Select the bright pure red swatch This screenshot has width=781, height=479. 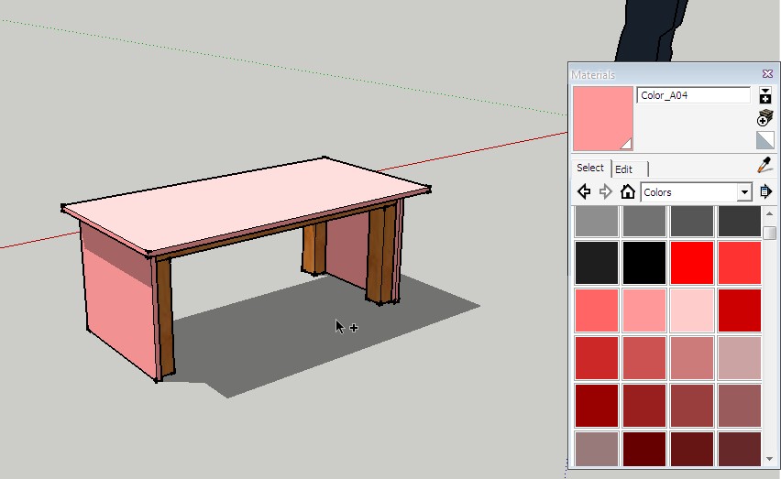[x=692, y=263]
